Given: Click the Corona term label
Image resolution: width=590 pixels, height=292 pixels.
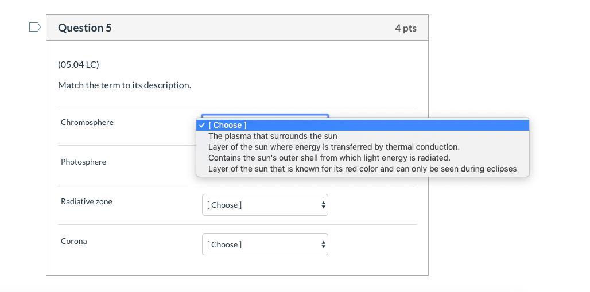Looking at the screenshot, I should [x=74, y=241].
